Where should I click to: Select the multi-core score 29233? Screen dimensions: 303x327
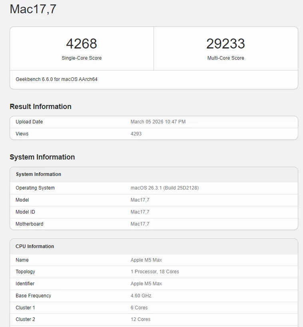225,44
